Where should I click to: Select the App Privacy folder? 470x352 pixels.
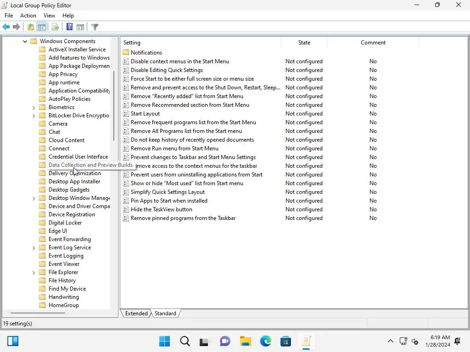[x=63, y=74]
